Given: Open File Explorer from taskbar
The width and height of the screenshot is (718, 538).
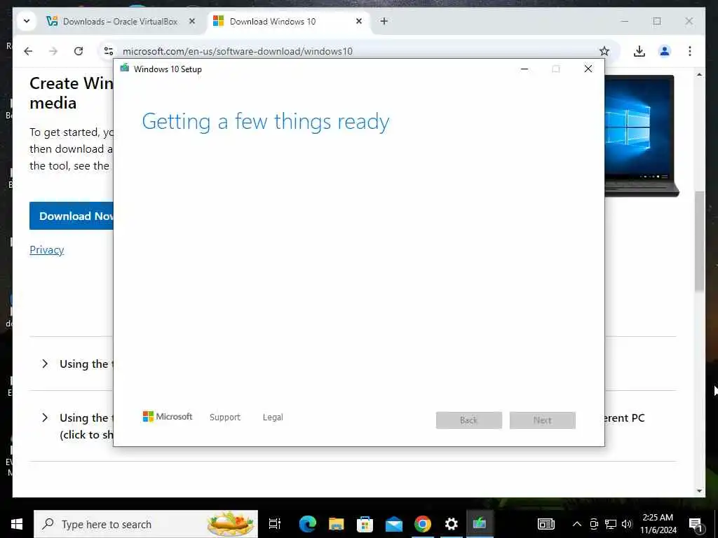Looking at the screenshot, I should (x=336, y=524).
